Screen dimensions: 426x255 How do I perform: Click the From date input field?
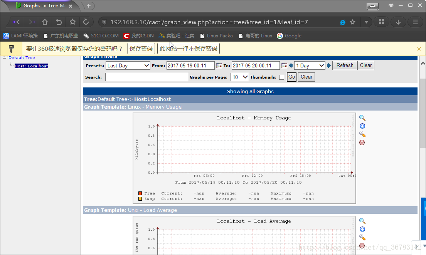click(x=190, y=65)
